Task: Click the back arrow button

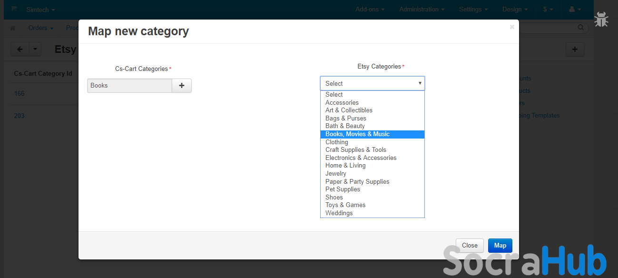Action: [x=20, y=49]
